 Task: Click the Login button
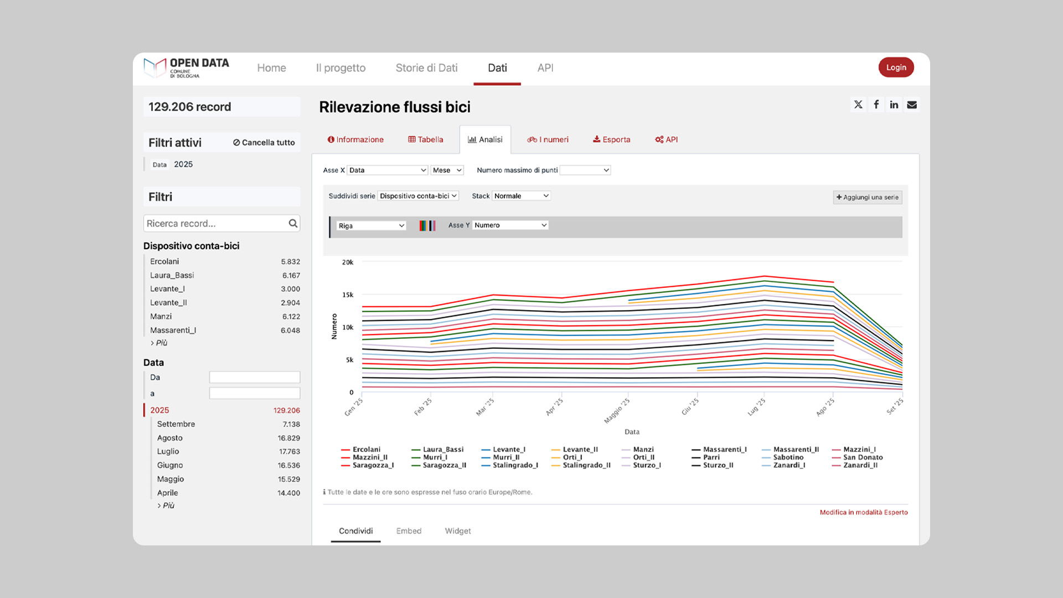tap(896, 68)
